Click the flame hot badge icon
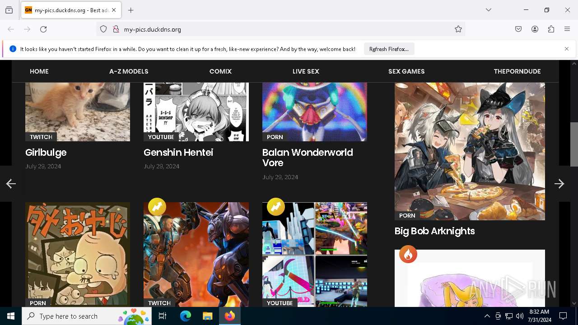Screen dimensions: 578x325 pyautogui.click(x=408, y=255)
